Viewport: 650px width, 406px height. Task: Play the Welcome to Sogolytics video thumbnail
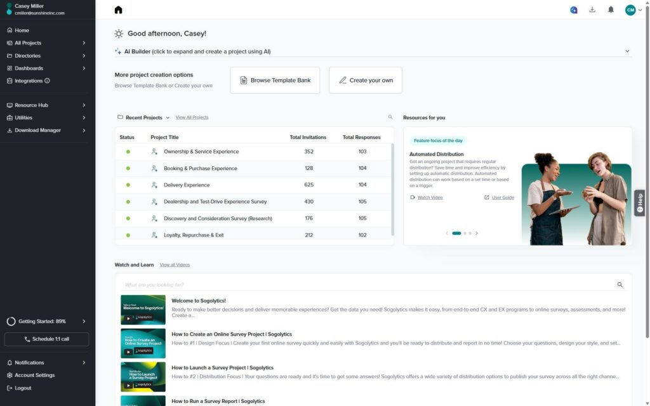pyautogui.click(x=143, y=310)
